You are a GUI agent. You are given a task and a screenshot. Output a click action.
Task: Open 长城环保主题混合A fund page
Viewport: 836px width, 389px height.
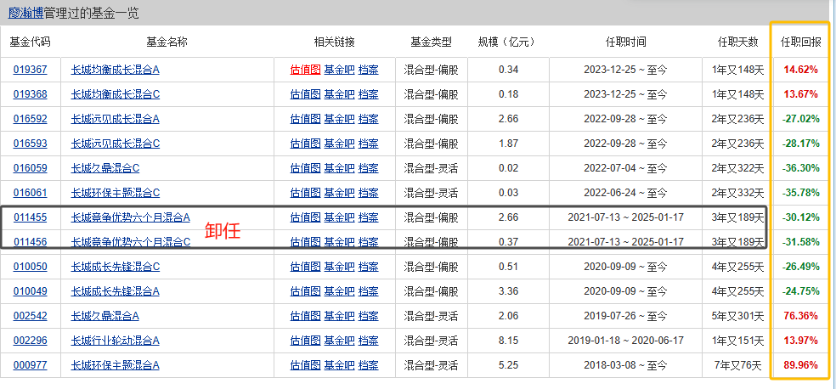(116, 365)
